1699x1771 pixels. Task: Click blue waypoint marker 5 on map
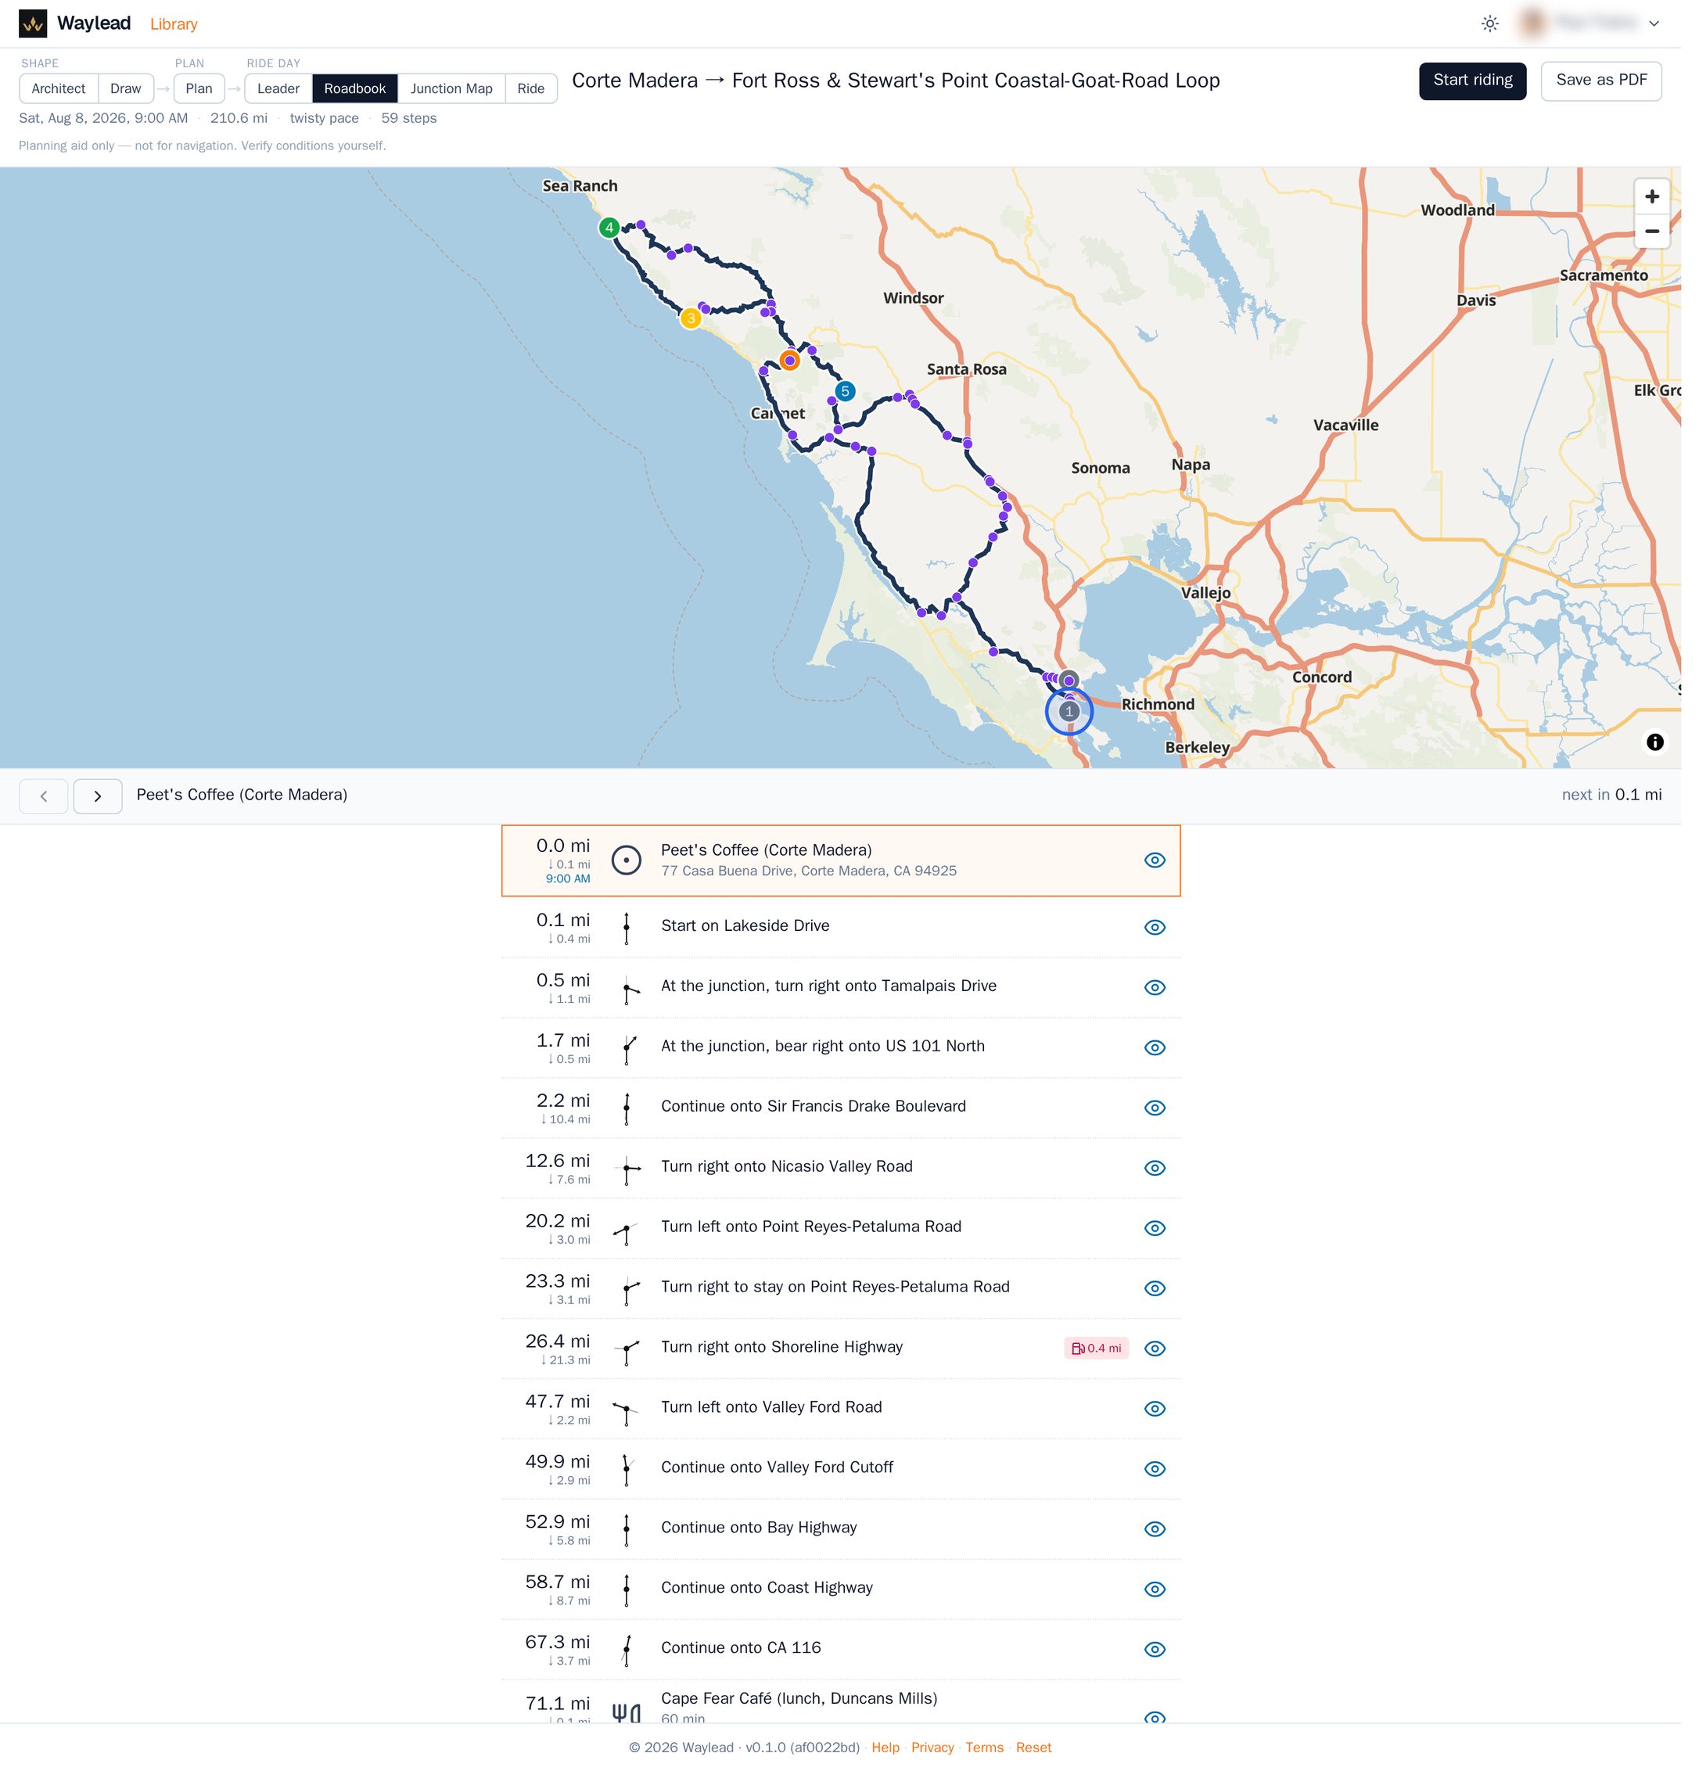point(845,391)
